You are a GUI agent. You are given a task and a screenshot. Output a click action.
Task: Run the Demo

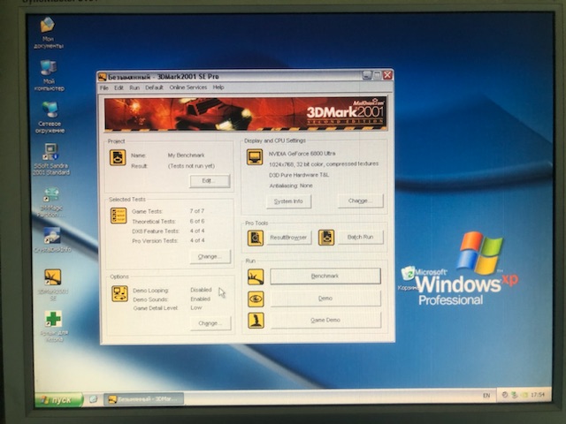coord(325,299)
